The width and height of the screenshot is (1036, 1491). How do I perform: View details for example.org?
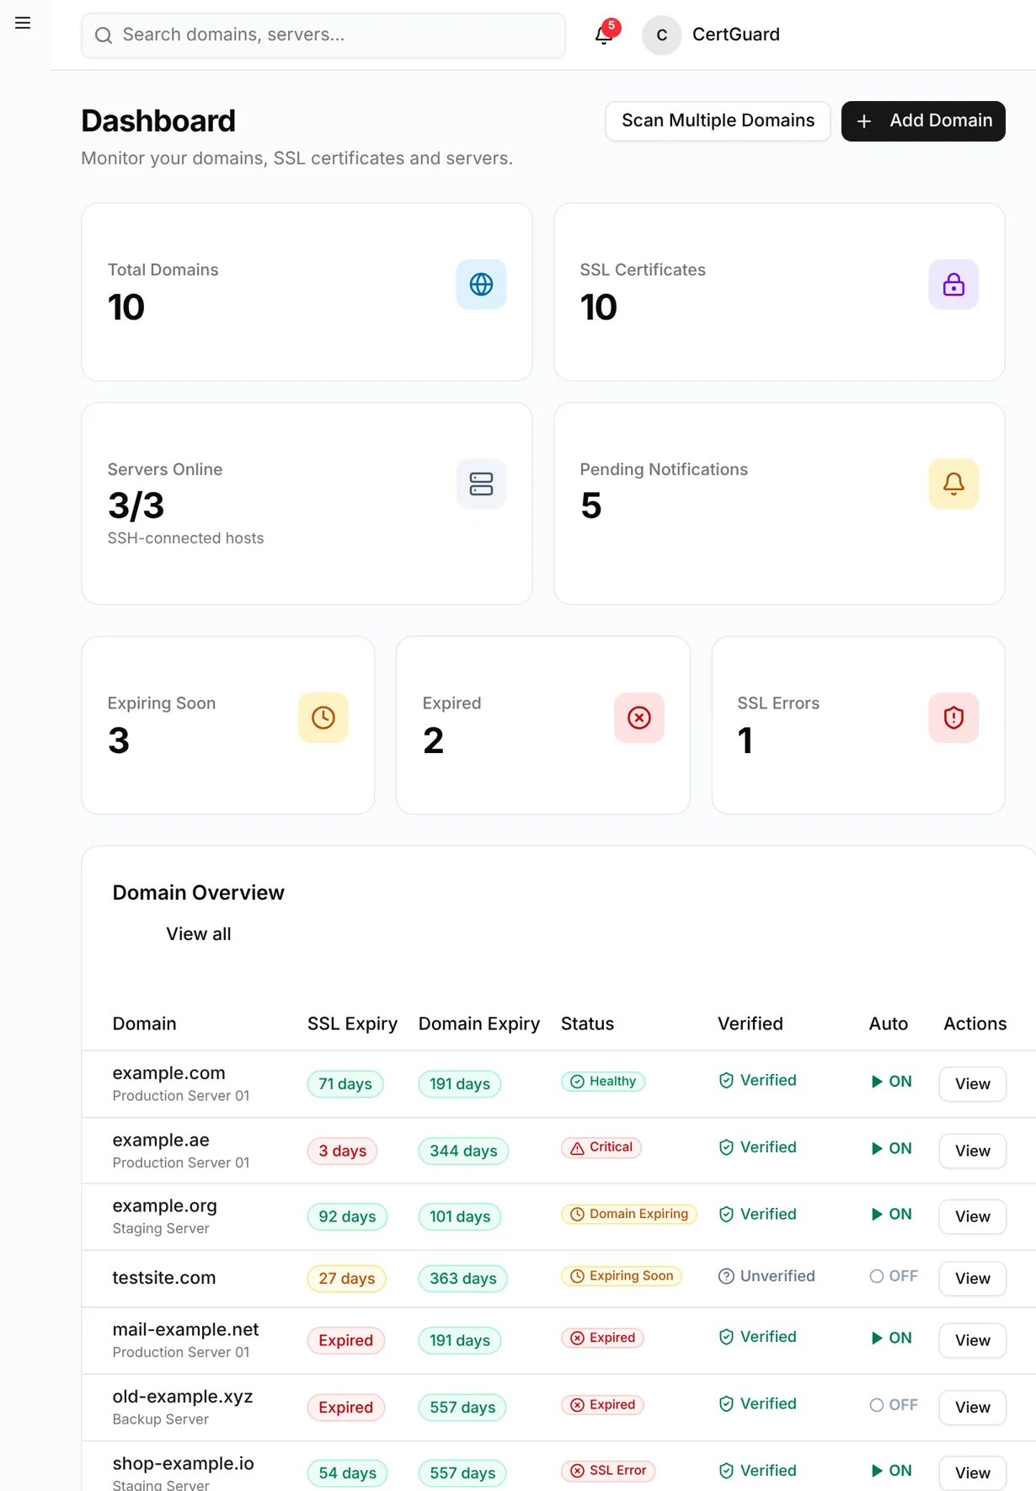[x=972, y=1216]
